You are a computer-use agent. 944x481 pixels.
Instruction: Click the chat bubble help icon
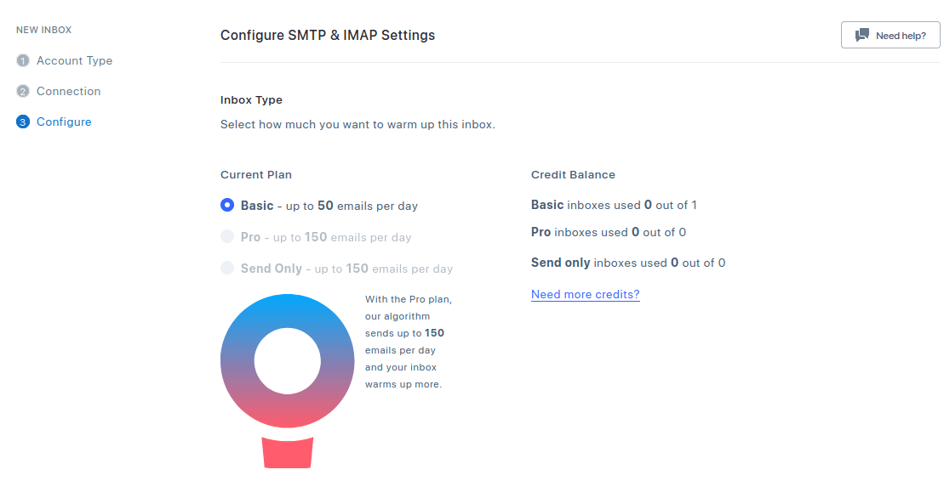tap(862, 36)
